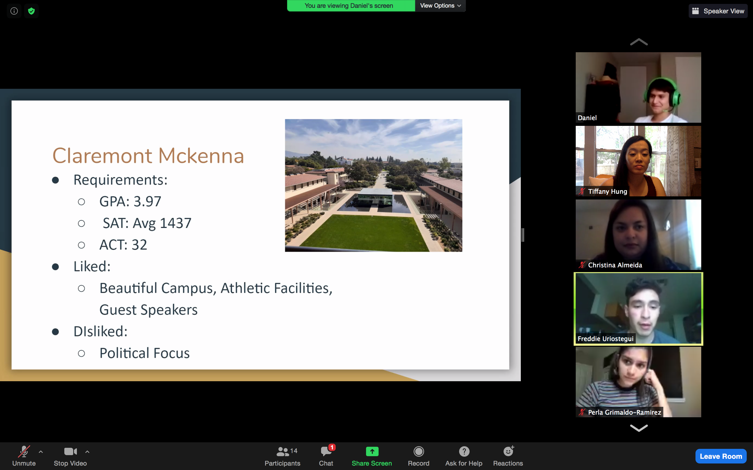Image resolution: width=753 pixels, height=470 pixels.
Task: Open video options caret next to Stop Video
Action: 87,452
